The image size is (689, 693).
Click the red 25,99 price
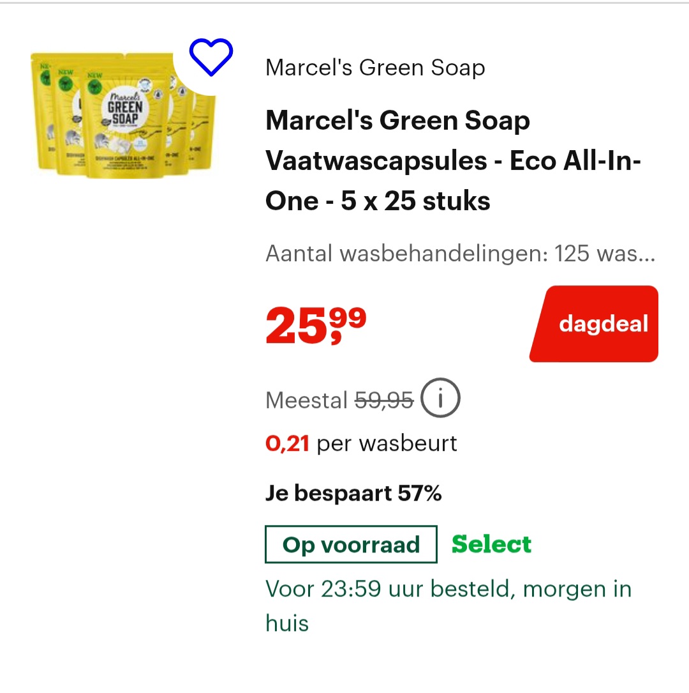(316, 323)
